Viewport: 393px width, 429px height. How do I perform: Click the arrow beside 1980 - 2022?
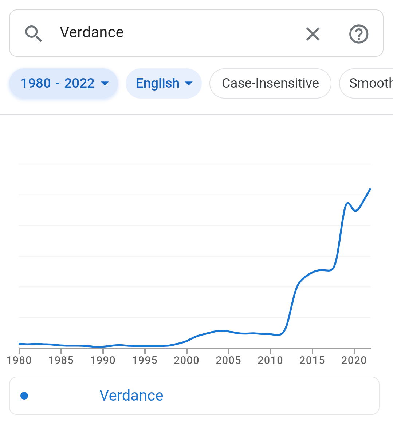(x=105, y=83)
